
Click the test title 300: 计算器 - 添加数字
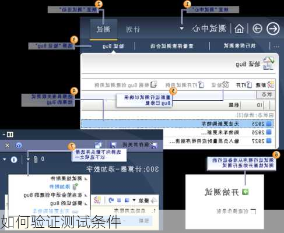point(122,169)
